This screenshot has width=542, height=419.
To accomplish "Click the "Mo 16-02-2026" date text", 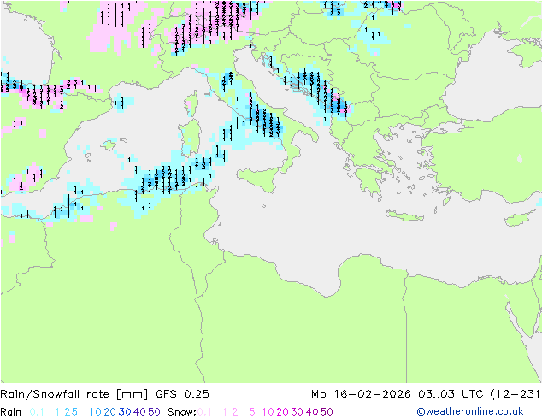I will [361, 394].
